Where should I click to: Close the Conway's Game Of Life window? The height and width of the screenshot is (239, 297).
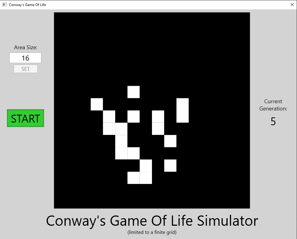[292, 5]
